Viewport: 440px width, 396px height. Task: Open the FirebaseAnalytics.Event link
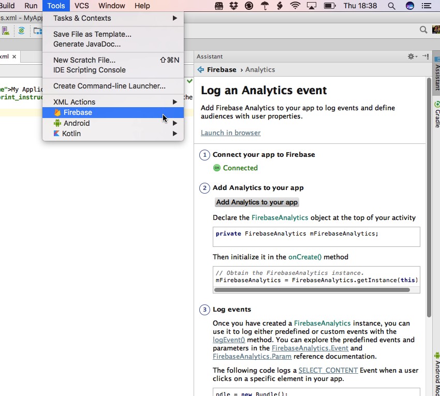(x=310, y=348)
